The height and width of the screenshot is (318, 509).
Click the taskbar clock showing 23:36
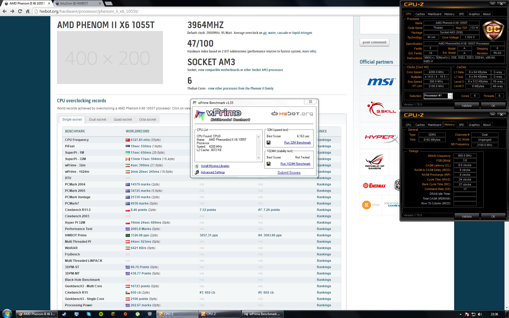pyautogui.click(x=494, y=314)
